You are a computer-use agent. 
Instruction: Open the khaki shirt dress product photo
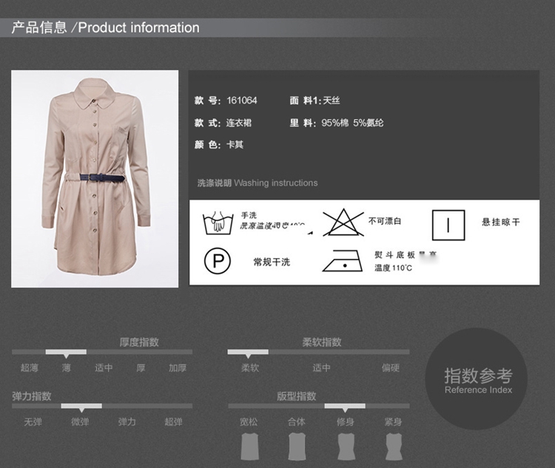tap(95, 178)
